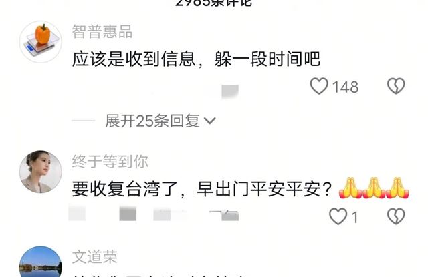428x277 pixels.
Task: Visit the 文道荣 username profile
Action: 95,257
